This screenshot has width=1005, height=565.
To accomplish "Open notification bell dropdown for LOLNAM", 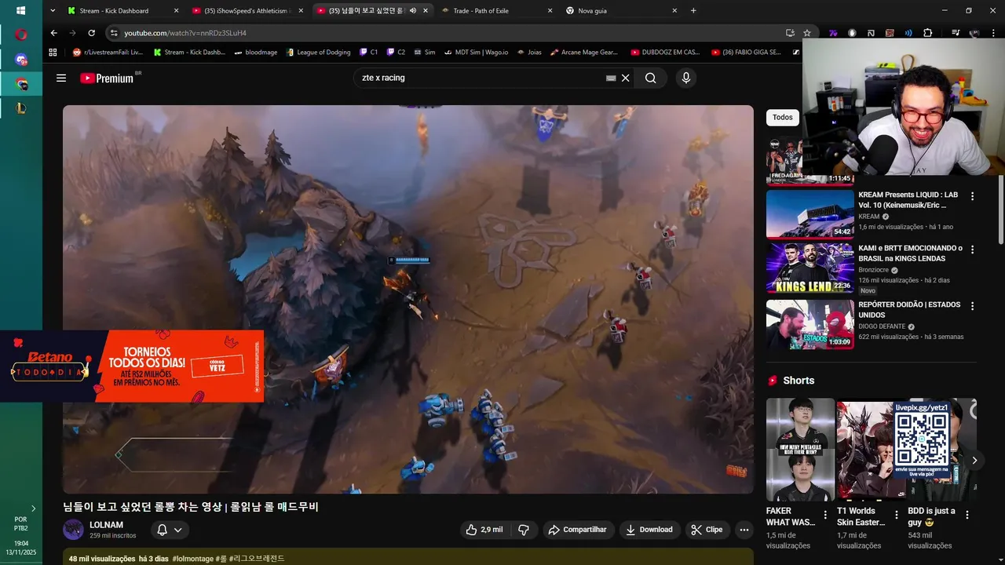I will (x=170, y=530).
